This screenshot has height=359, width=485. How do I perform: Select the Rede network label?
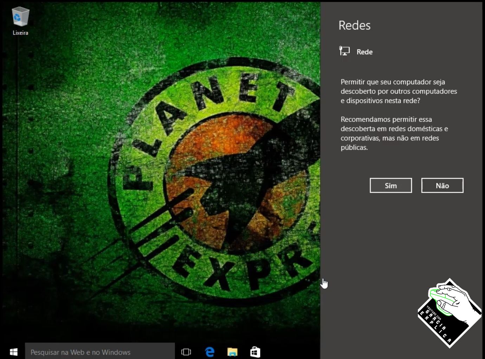click(364, 52)
